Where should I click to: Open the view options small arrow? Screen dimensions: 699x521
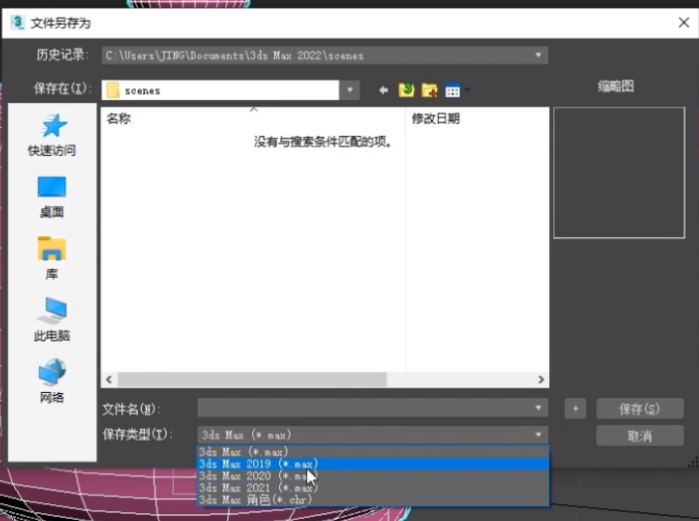[467, 90]
